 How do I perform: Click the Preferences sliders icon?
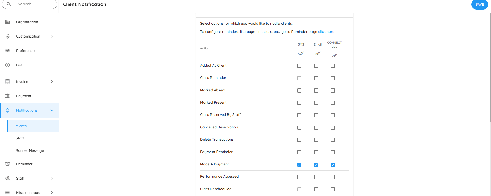(x=7, y=51)
